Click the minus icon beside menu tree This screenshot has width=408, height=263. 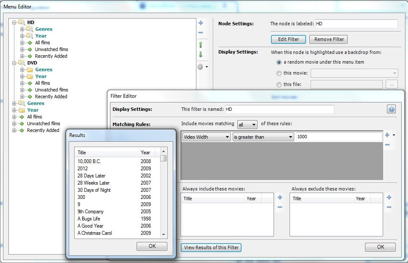point(201,33)
